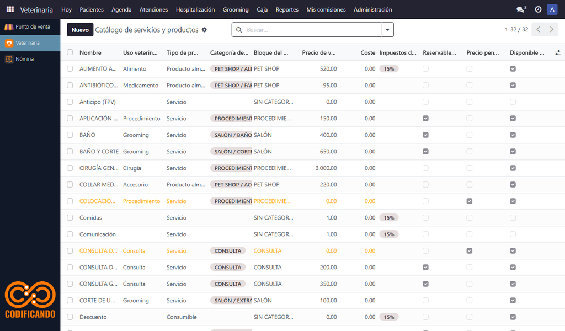The image size is (565, 331).
Task: Open the apps grid menu
Action: (10, 9)
